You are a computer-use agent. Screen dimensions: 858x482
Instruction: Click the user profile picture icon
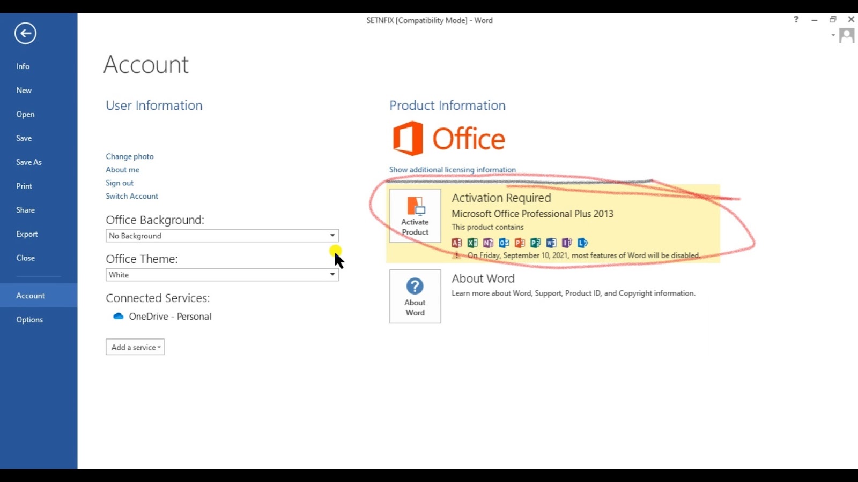[847, 36]
